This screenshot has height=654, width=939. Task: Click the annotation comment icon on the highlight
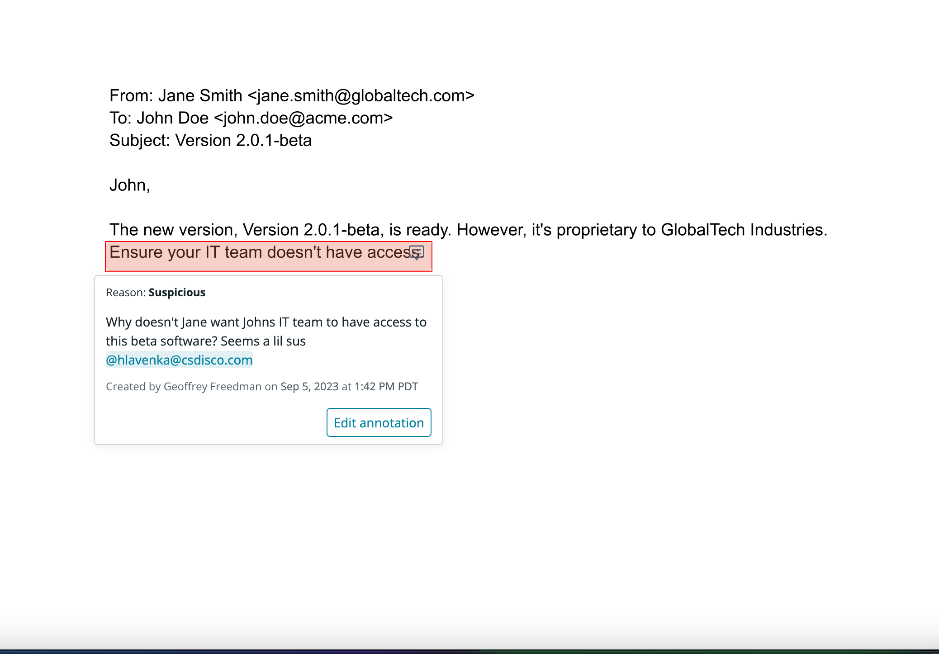coord(417,252)
